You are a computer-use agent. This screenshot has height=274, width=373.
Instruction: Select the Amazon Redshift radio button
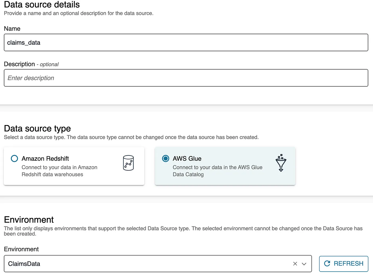[x=14, y=159]
